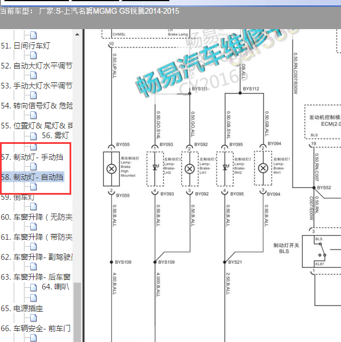Viewport: 341px width, 342px height.
Task: Click the 'CHMSL' label in diagram
Action: tap(119, 34)
